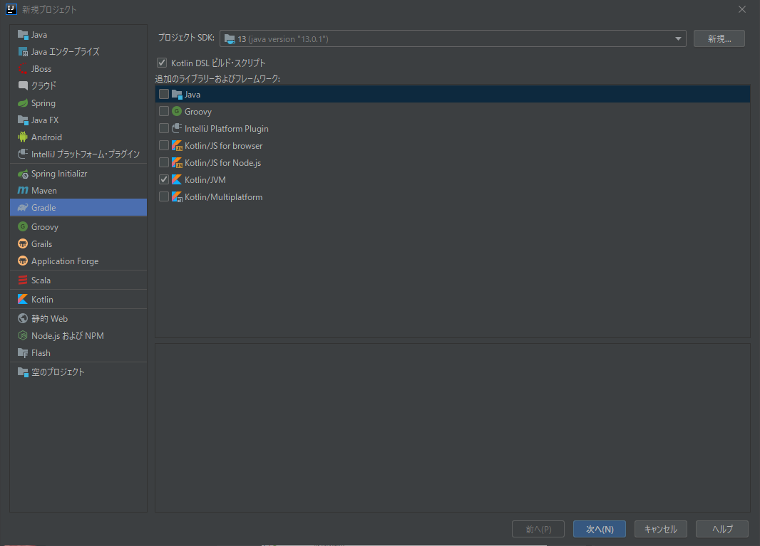Click the Spring Initializr icon

(x=23, y=174)
